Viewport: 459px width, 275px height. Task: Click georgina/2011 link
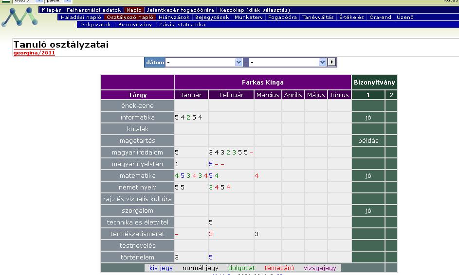pyautogui.click(x=34, y=53)
